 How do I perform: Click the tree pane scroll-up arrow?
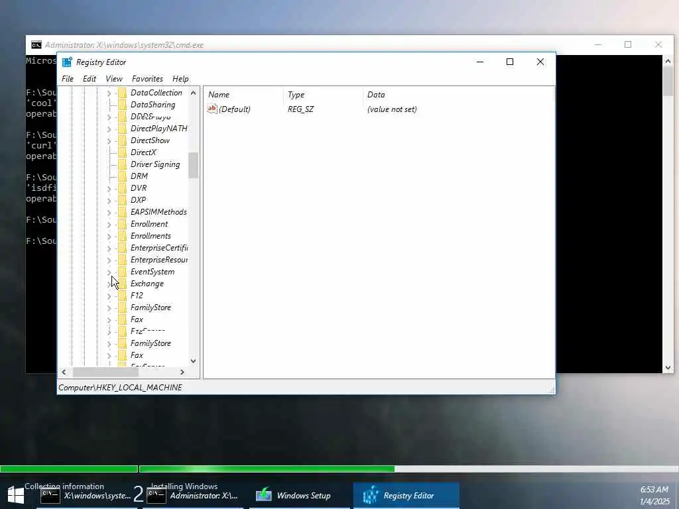[x=193, y=93]
